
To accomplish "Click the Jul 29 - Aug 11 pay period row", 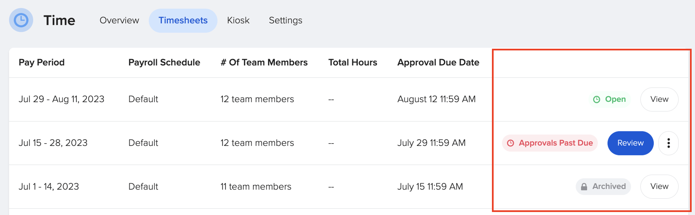I will (62, 99).
